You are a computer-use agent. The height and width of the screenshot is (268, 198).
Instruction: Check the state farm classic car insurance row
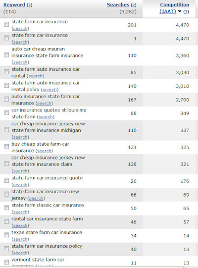(6, 208)
